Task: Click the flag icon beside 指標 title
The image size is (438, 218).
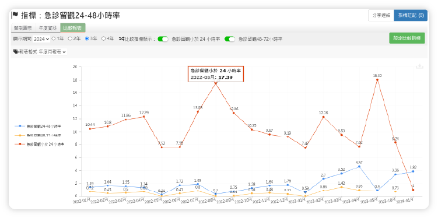Action: (x=15, y=15)
